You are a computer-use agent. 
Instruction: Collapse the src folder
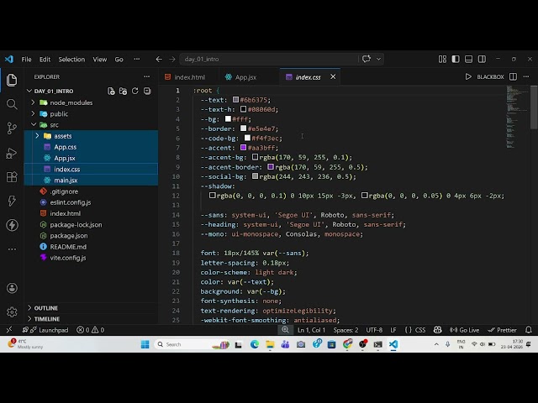34,125
